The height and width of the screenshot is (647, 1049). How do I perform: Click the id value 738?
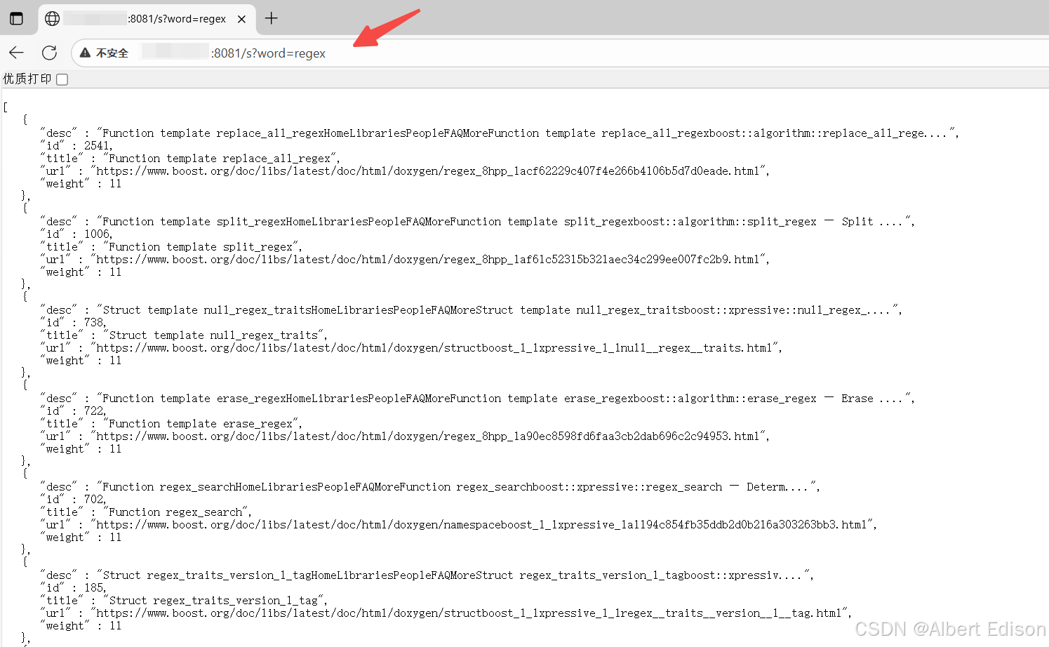[x=93, y=323]
